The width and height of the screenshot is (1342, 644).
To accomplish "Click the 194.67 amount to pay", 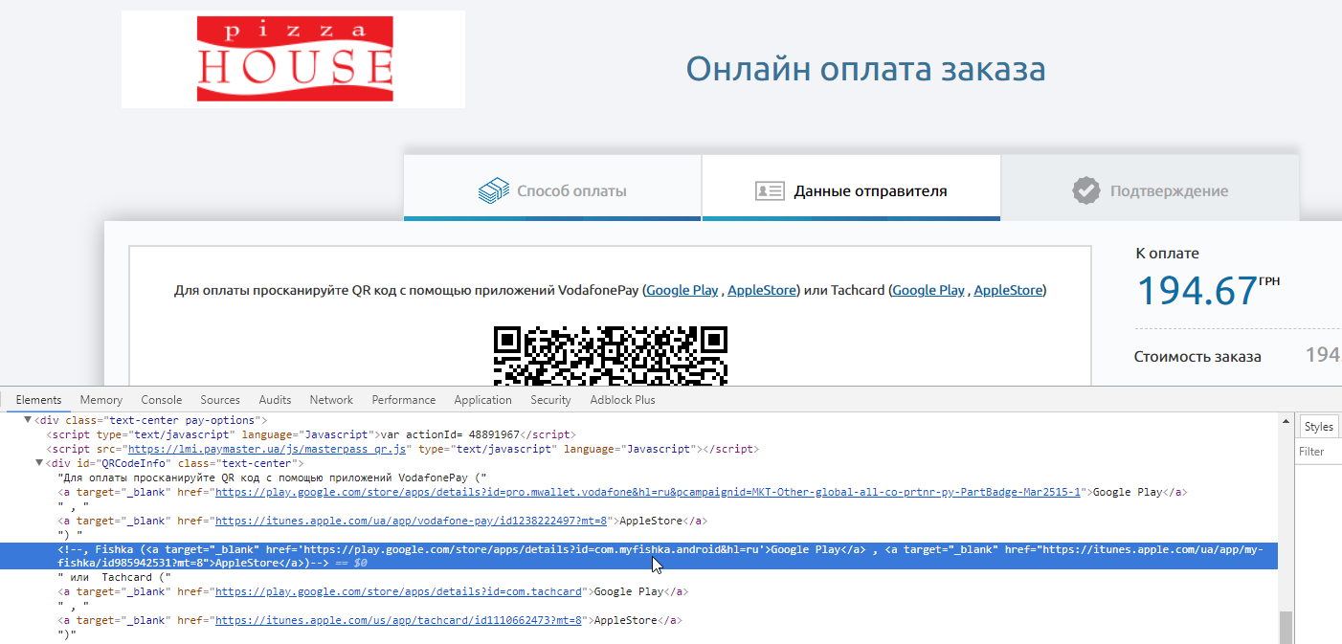I will [1197, 290].
